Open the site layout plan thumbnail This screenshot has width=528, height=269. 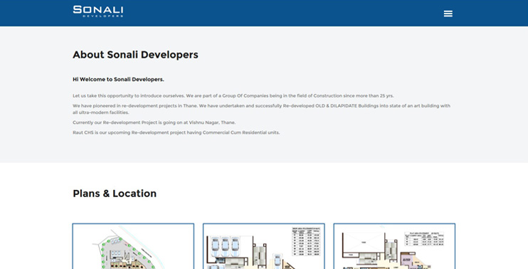click(133, 246)
